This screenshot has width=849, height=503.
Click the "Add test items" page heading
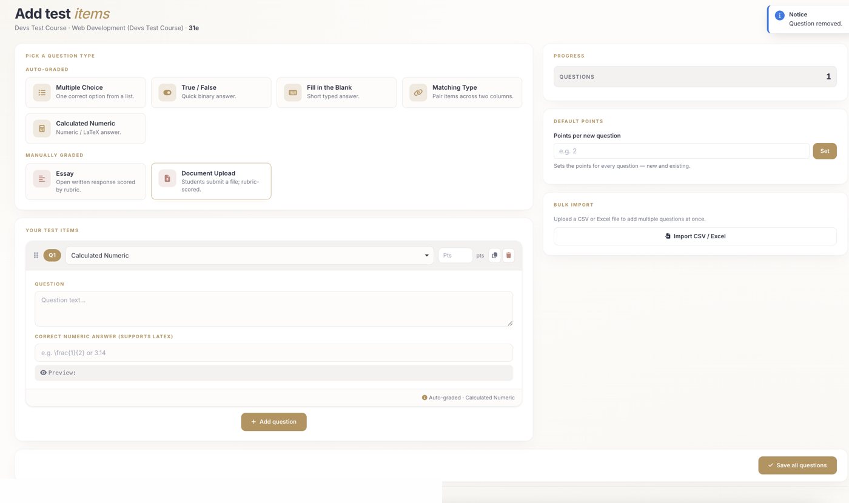(x=62, y=13)
